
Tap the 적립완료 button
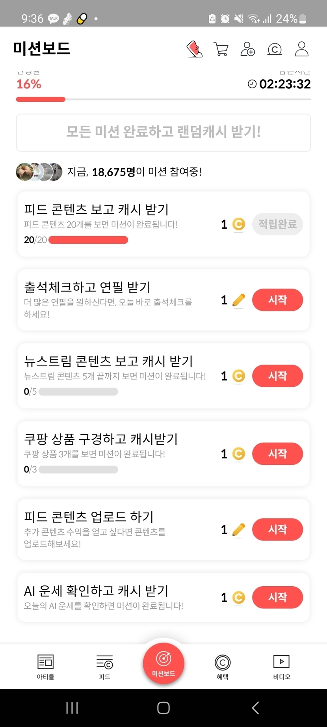click(277, 224)
